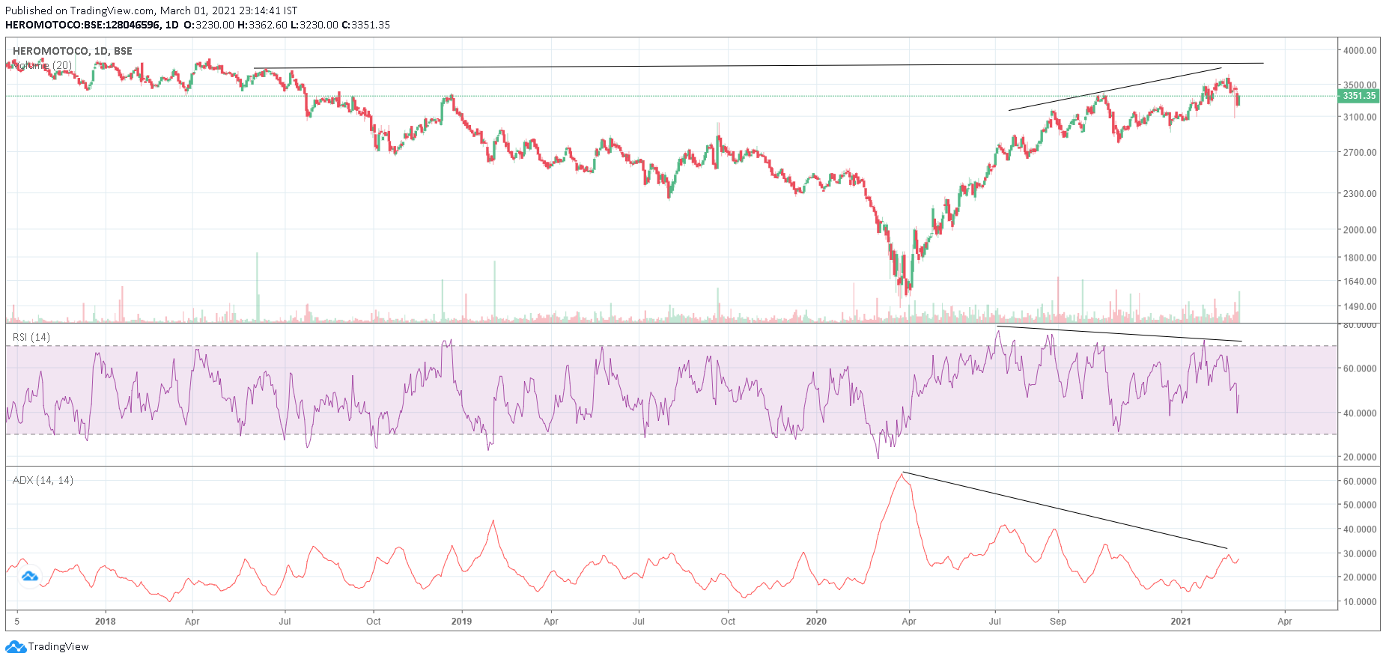This screenshot has width=1386, height=662.
Task: Click the TradingView logo at the bottom left
Action: click(x=47, y=646)
